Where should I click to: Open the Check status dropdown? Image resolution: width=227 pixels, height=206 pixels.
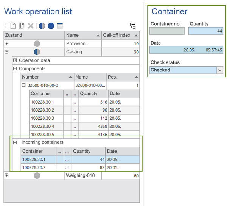coord(220,70)
